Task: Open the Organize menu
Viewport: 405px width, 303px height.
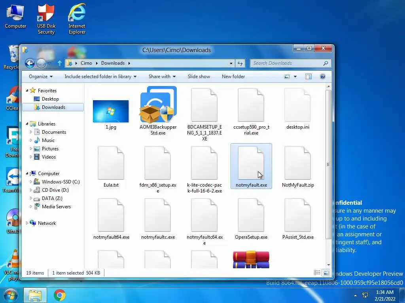Action: click(41, 77)
